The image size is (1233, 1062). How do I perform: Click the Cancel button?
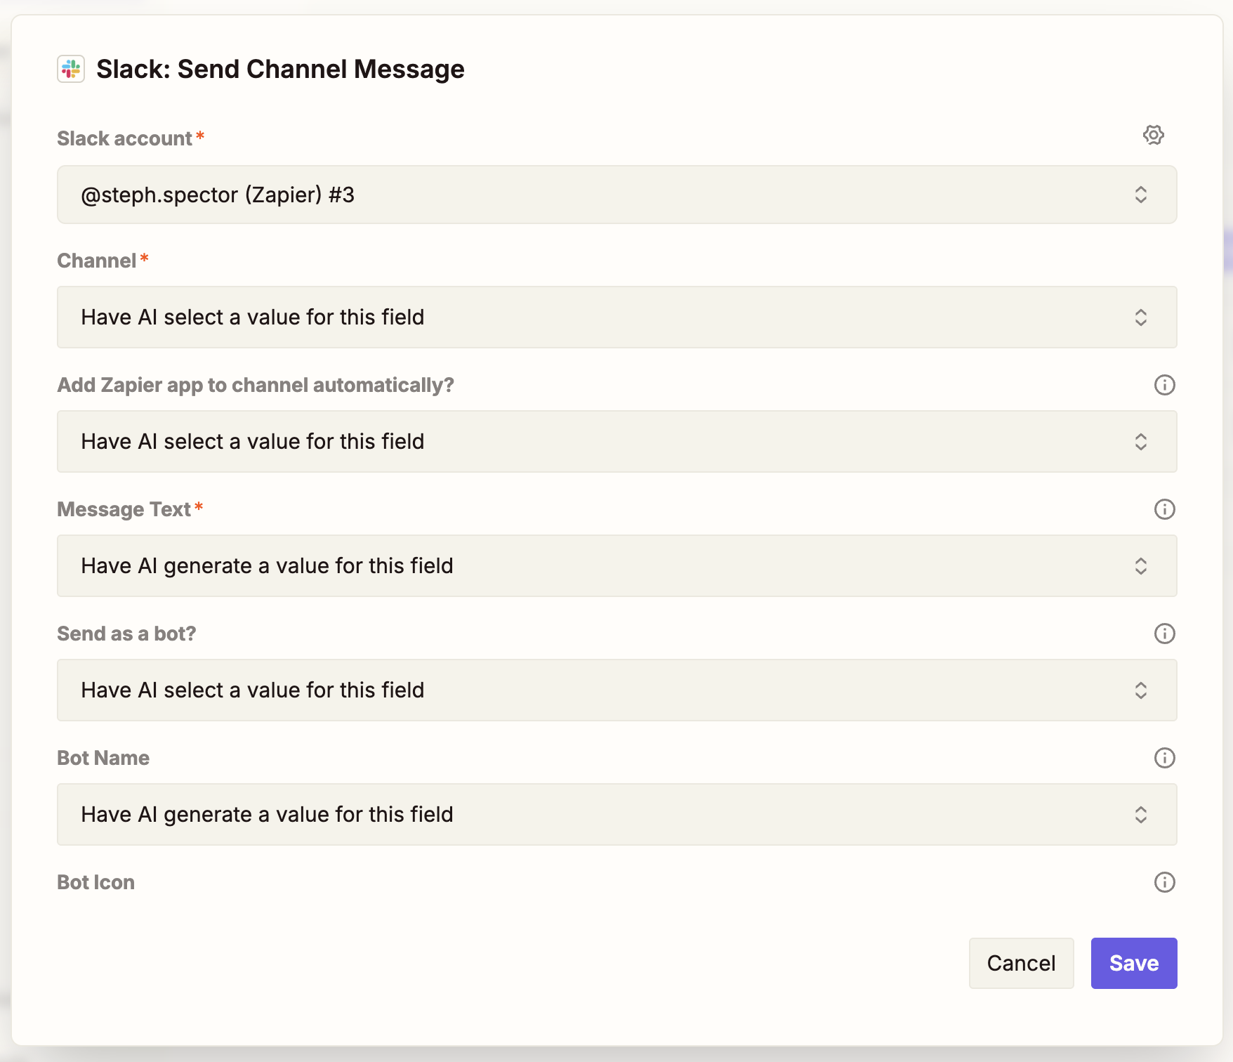[1021, 963]
